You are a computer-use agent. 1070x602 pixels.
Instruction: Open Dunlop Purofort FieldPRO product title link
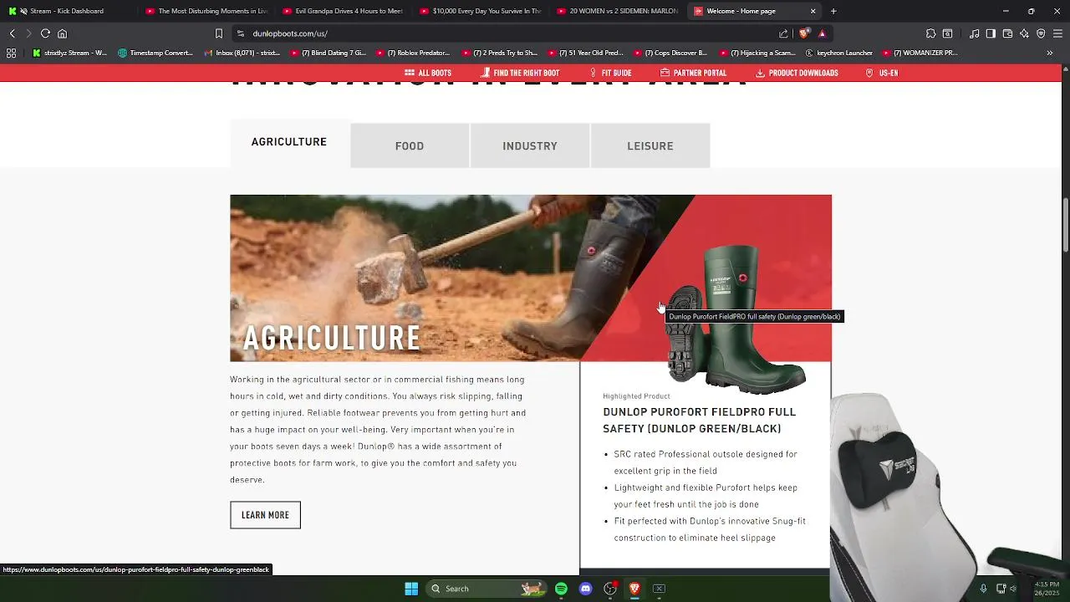(699, 420)
